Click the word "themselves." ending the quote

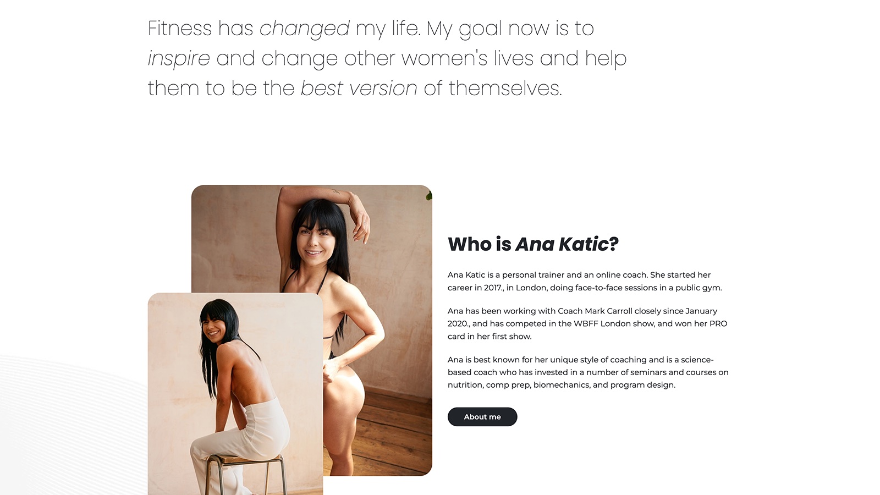(505, 88)
